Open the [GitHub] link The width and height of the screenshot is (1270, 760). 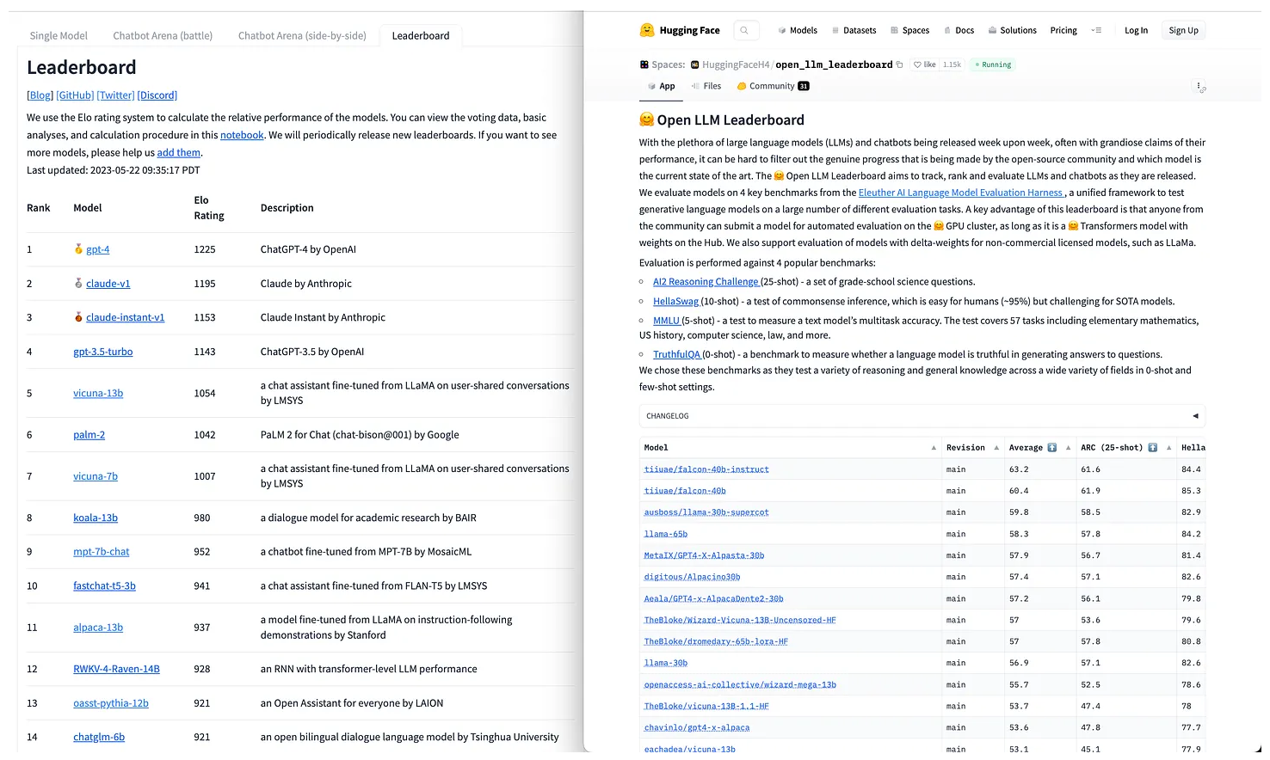(75, 95)
